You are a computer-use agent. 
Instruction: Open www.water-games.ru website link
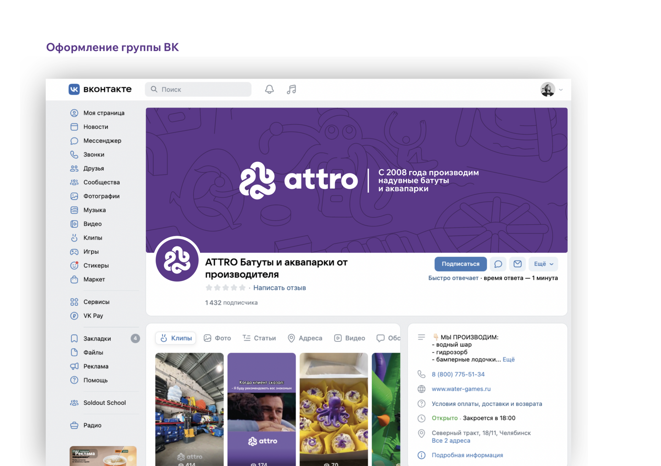click(x=461, y=389)
